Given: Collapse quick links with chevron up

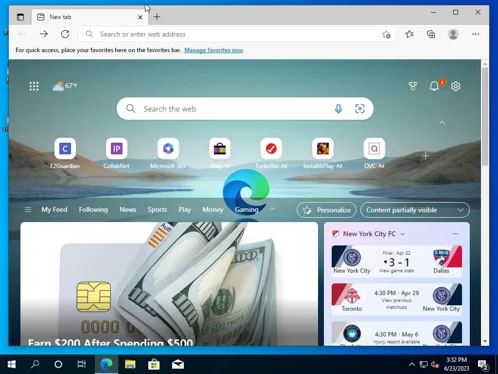Looking at the screenshot, I should [442, 123].
